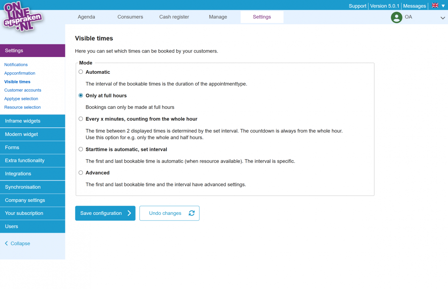This screenshot has width=448, height=289.
Task: Click the green user avatar icon
Action: pos(396,17)
